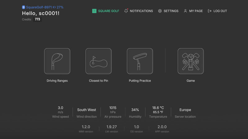Click the notifications bell icon

tap(126, 11)
